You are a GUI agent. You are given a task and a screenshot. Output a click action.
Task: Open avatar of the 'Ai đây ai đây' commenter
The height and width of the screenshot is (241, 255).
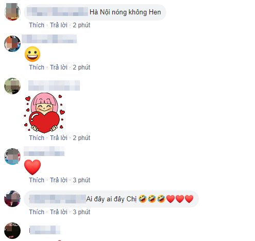point(12,199)
